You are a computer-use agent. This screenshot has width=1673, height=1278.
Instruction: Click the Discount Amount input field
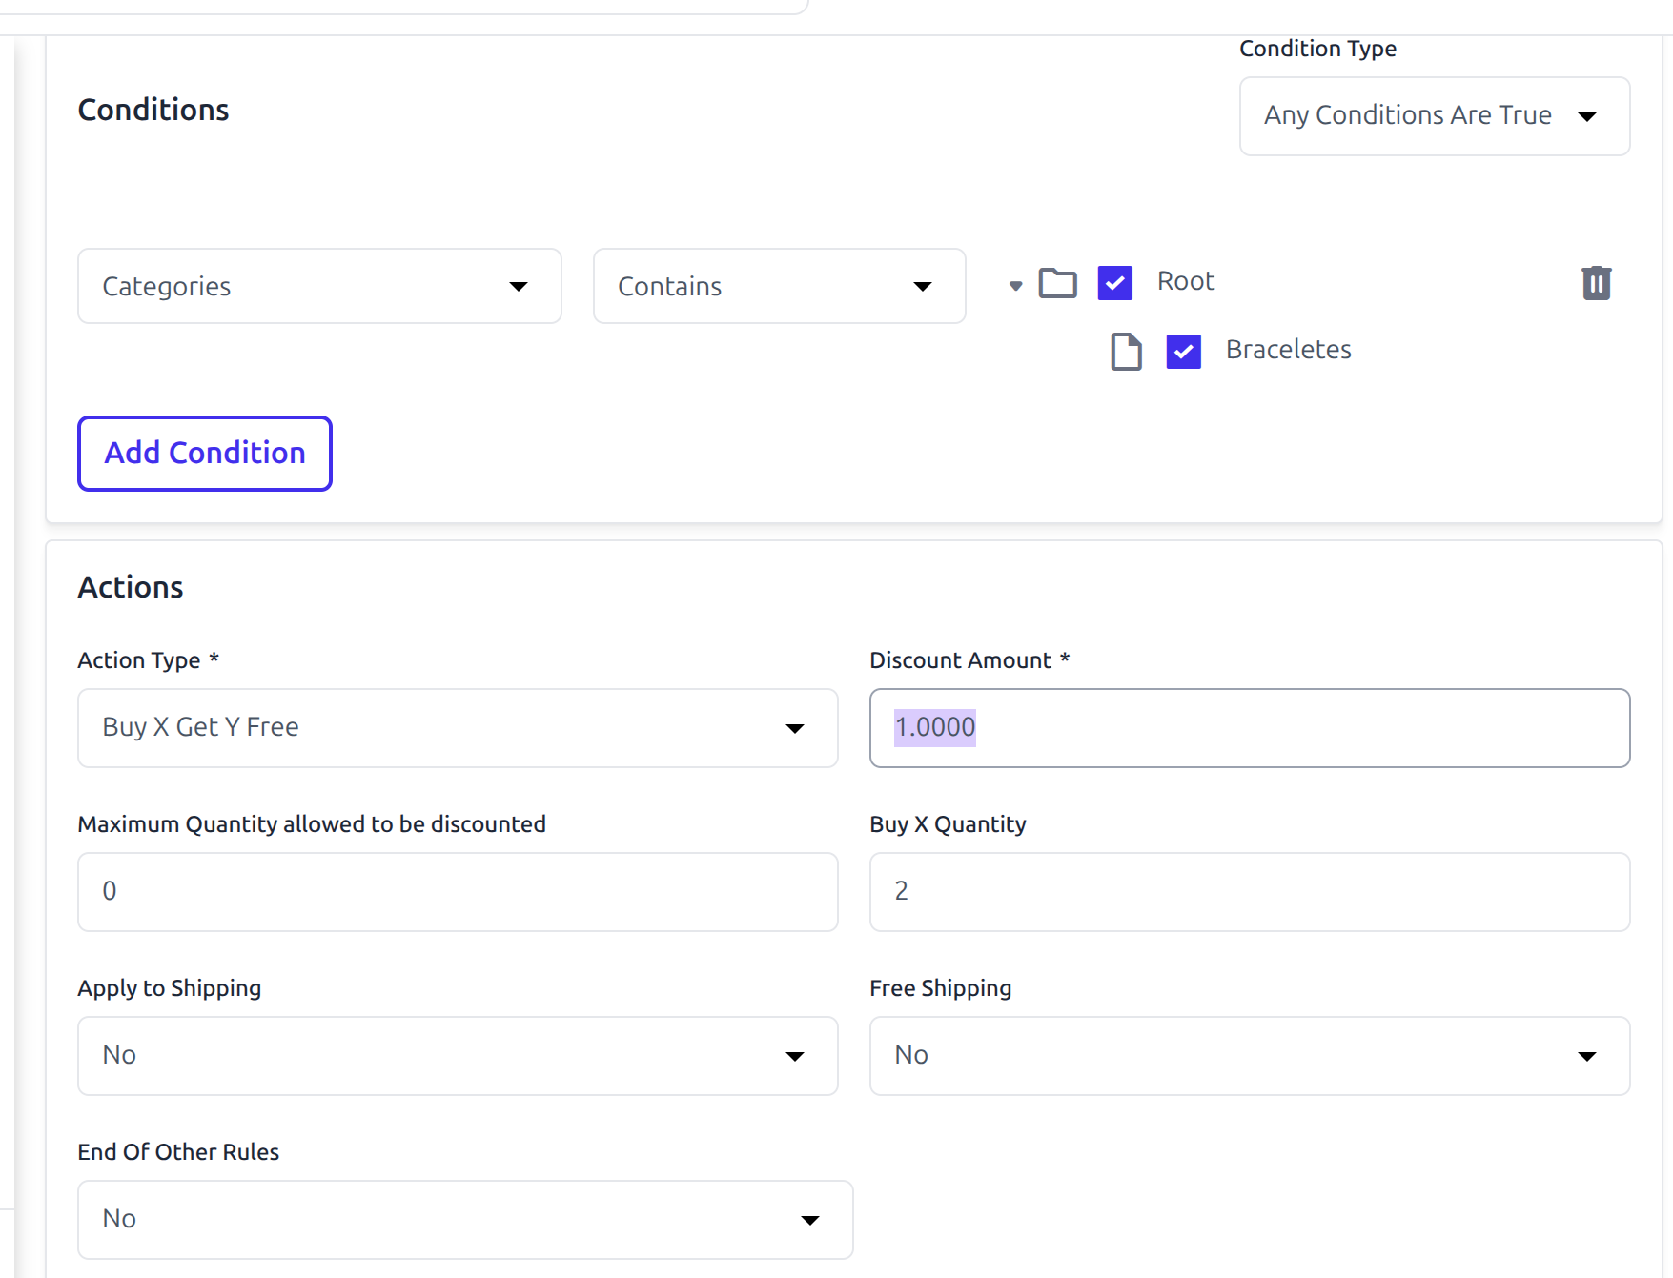tap(1249, 728)
